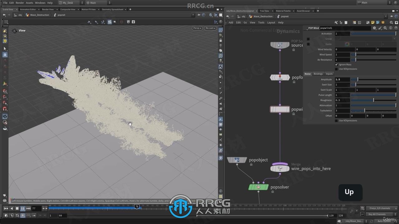Adjust the Turbulence slider
399x224 pixels.
[374, 110]
